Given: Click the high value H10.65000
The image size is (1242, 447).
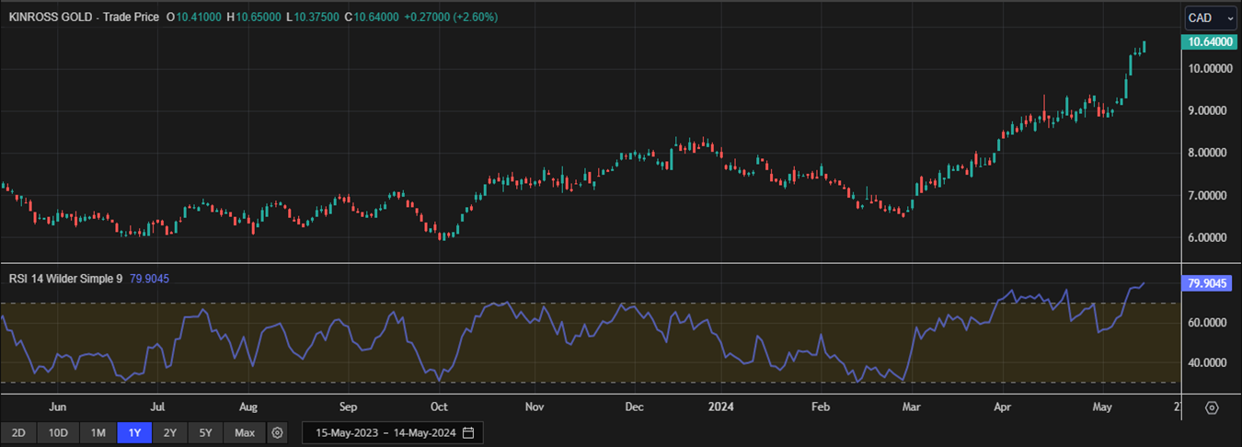Looking at the screenshot, I should pos(255,17).
